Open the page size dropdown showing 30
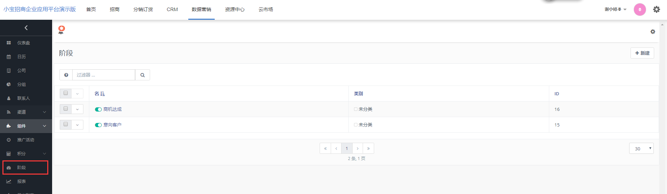 [641, 149]
